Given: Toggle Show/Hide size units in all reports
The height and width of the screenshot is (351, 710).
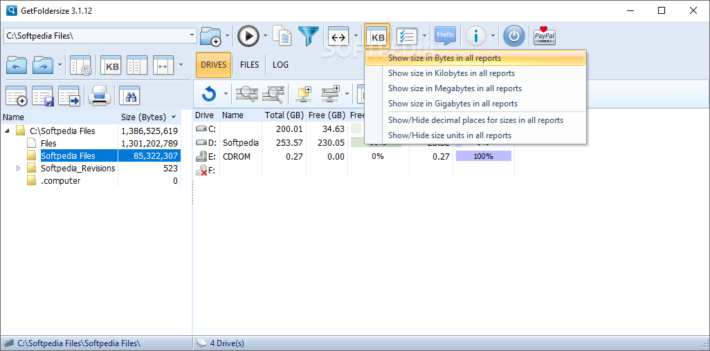Looking at the screenshot, I should pos(475,135).
